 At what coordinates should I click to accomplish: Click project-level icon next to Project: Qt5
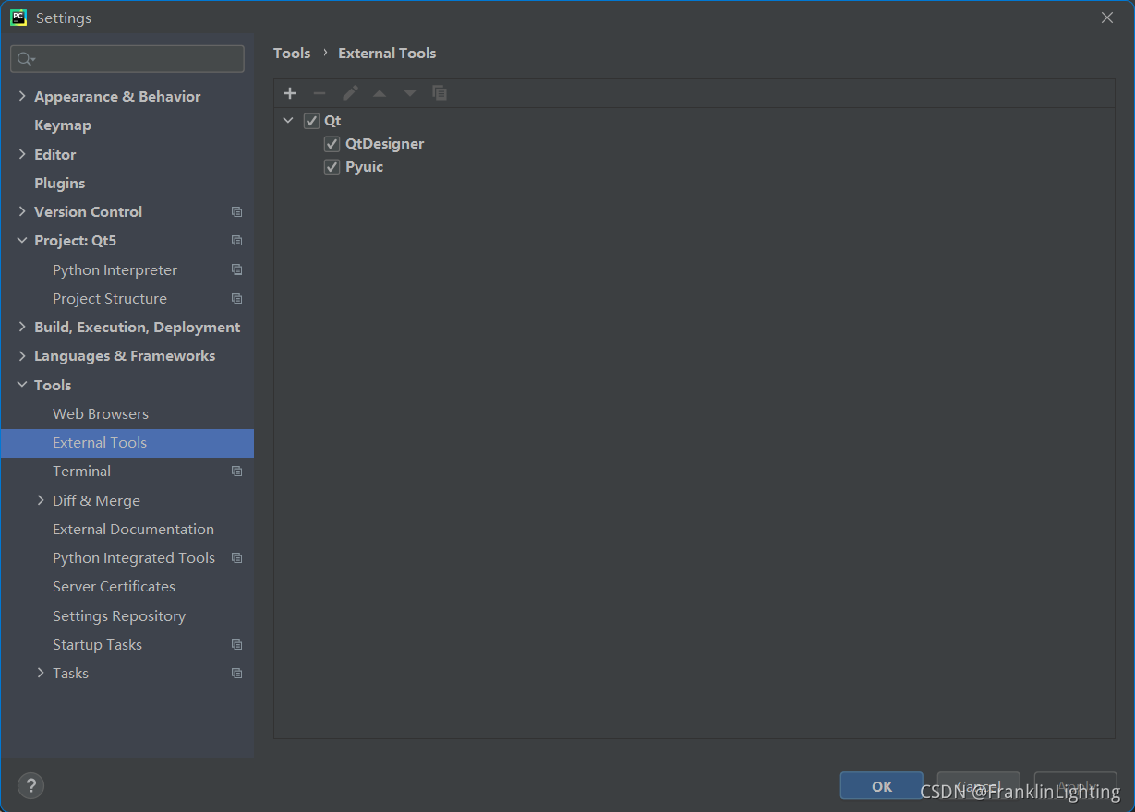[x=236, y=241]
